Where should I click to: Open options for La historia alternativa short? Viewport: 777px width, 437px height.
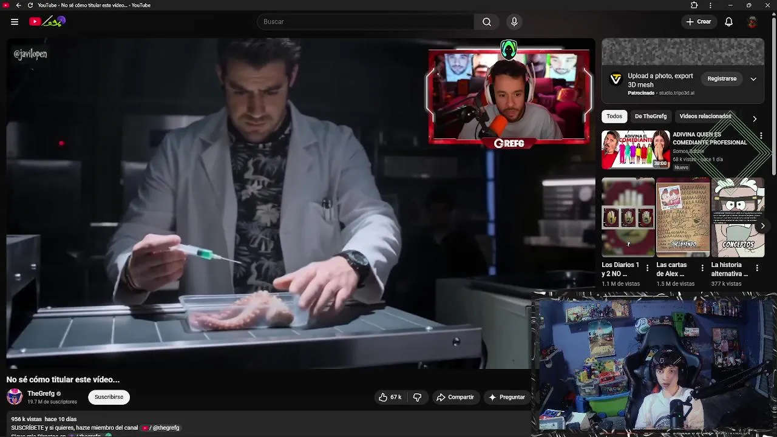point(757,268)
